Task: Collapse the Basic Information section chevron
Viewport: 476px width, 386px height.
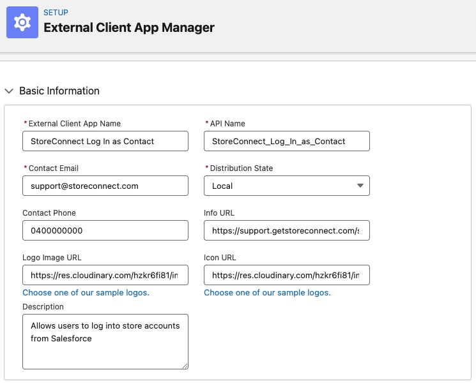Action: 9,91
